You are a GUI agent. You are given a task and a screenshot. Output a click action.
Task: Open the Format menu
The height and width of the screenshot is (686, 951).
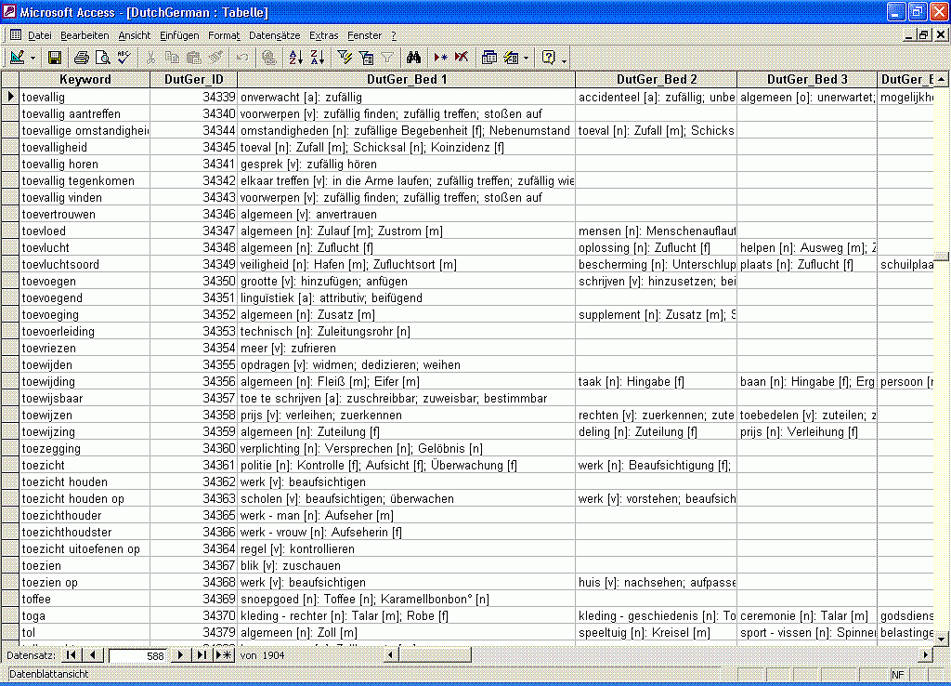[x=224, y=35]
